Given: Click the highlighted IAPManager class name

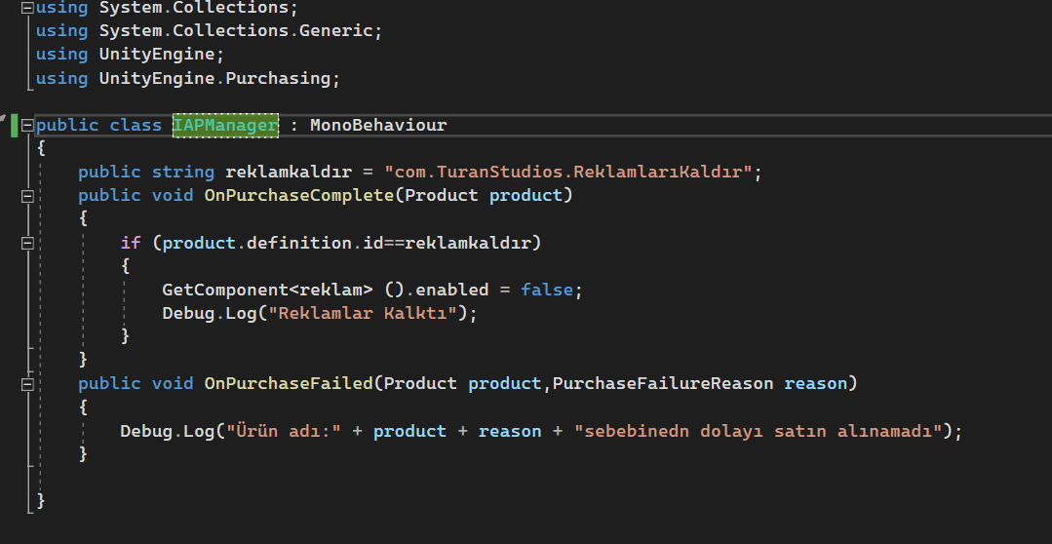Looking at the screenshot, I should 225,126.
